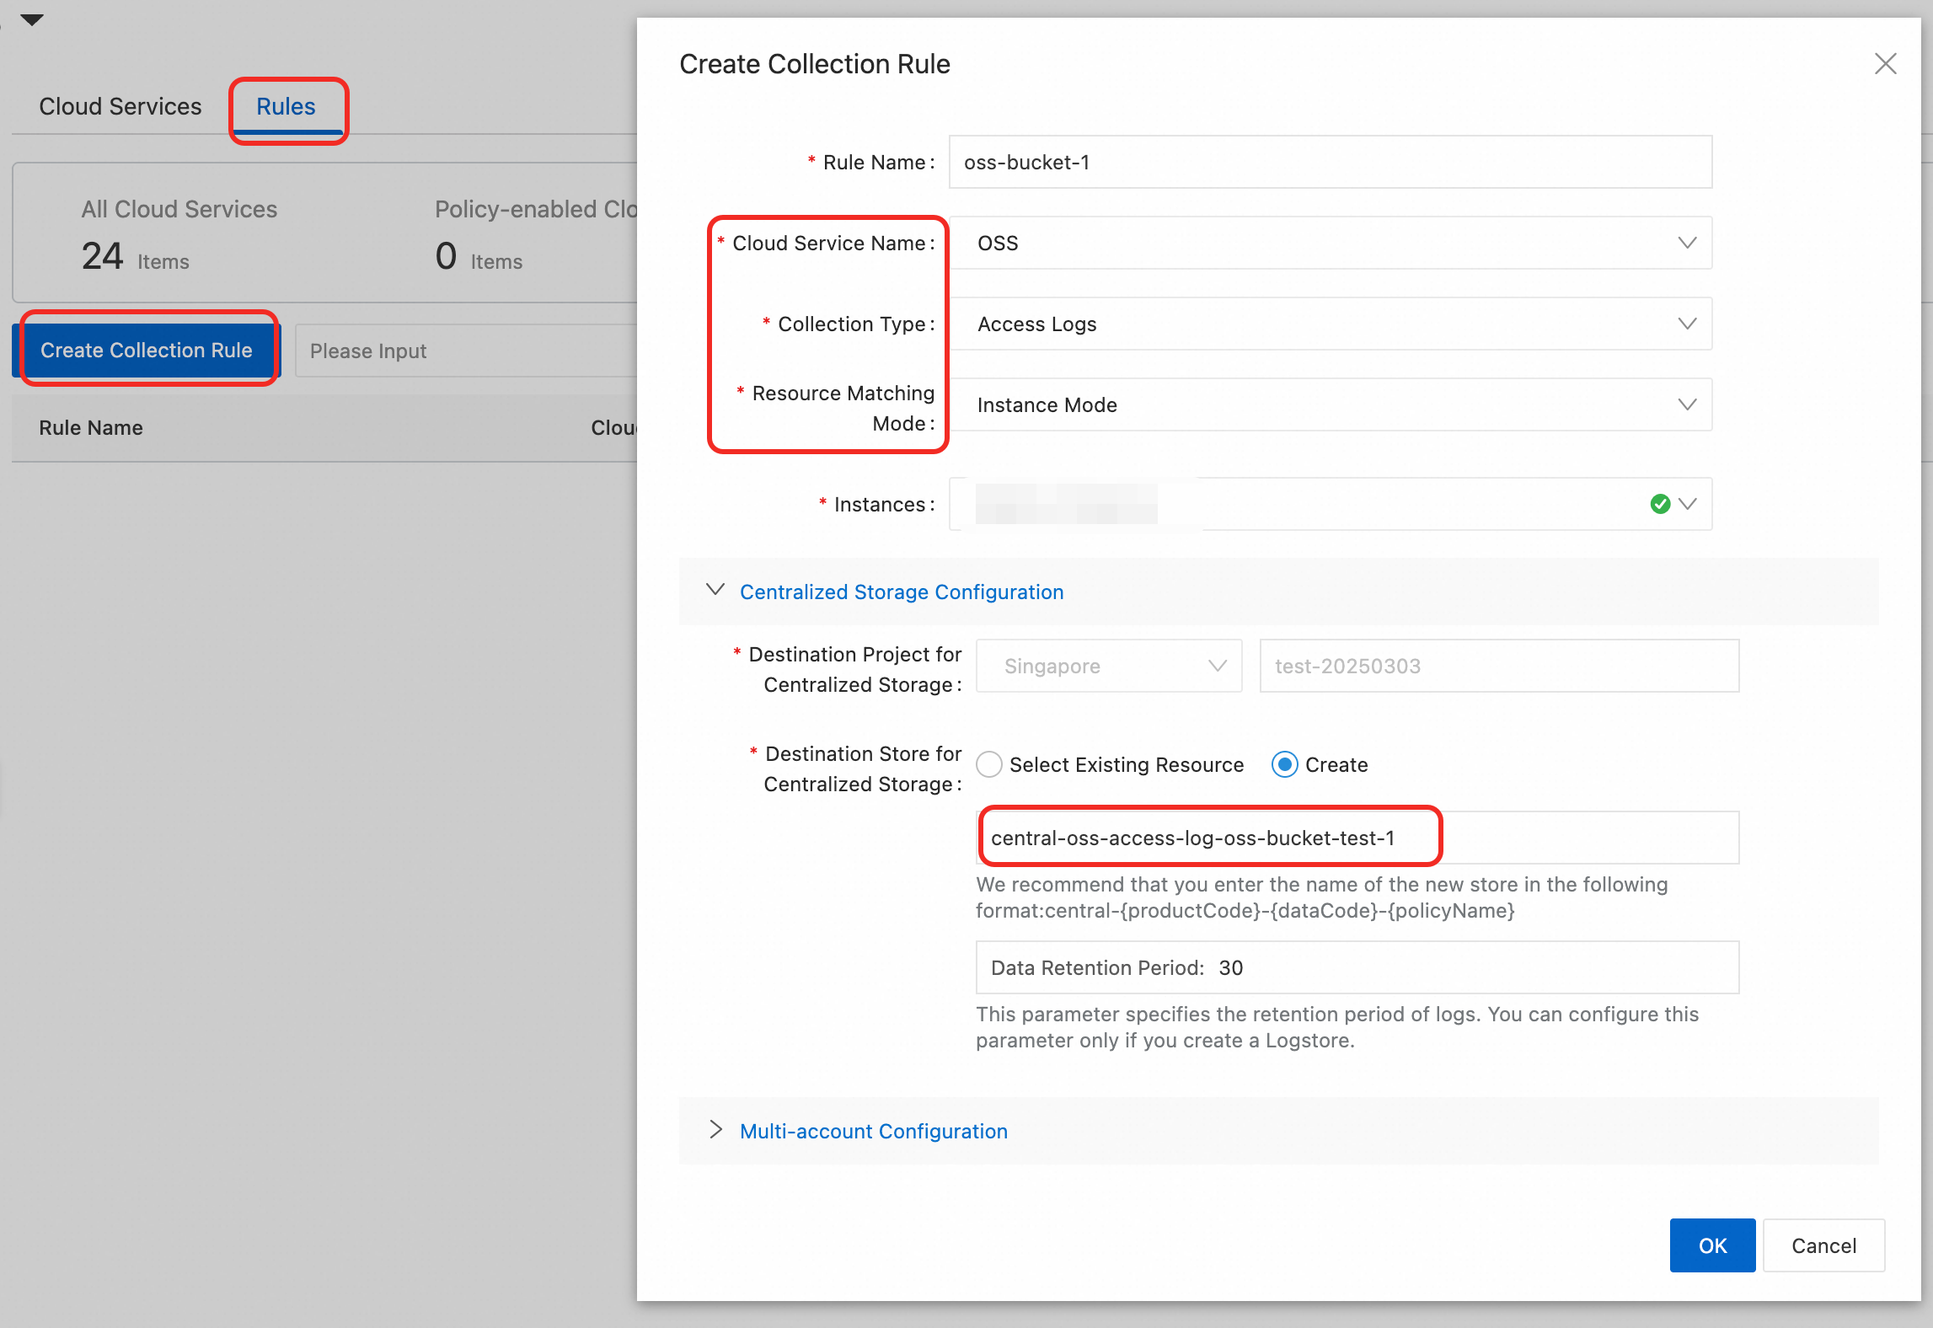Image resolution: width=1933 pixels, height=1328 pixels.
Task: Close the Create Collection Rule dialog
Action: pos(1885,64)
